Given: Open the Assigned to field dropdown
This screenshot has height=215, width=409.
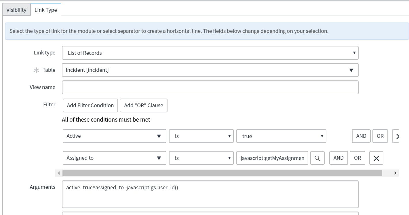Looking at the screenshot, I should (115, 158).
